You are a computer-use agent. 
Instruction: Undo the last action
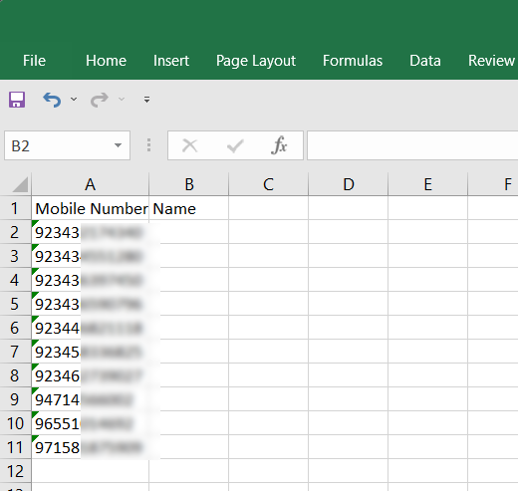[x=52, y=100]
